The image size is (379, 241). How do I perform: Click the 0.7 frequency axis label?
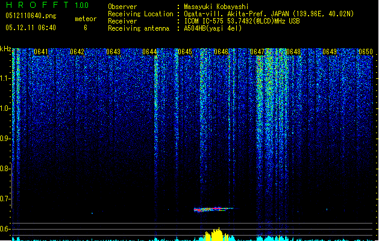pos(5,199)
